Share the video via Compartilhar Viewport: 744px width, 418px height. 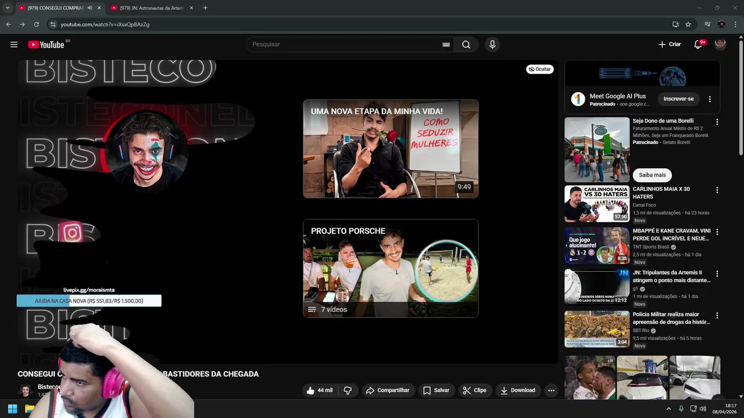point(388,390)
